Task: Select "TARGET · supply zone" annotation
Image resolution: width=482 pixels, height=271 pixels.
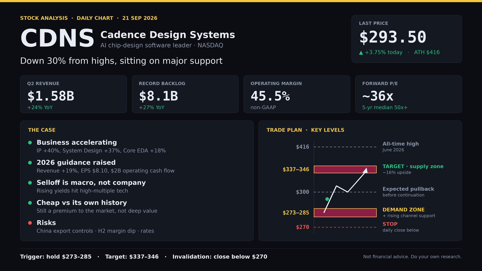Action: tap(413, 166)
